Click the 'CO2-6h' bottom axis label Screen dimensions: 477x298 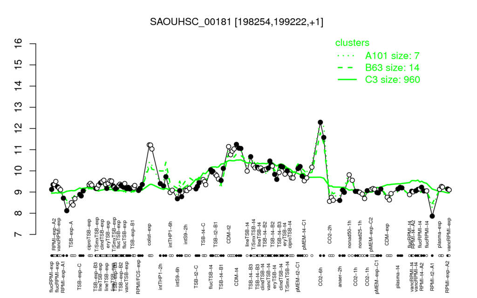[x=320, y=276]
